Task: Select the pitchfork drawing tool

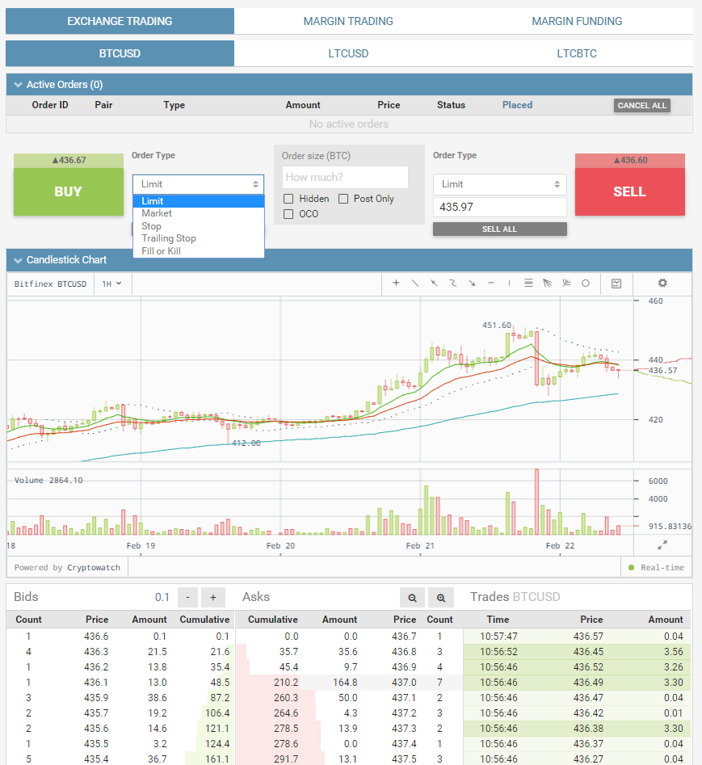Action: point(566,283)
